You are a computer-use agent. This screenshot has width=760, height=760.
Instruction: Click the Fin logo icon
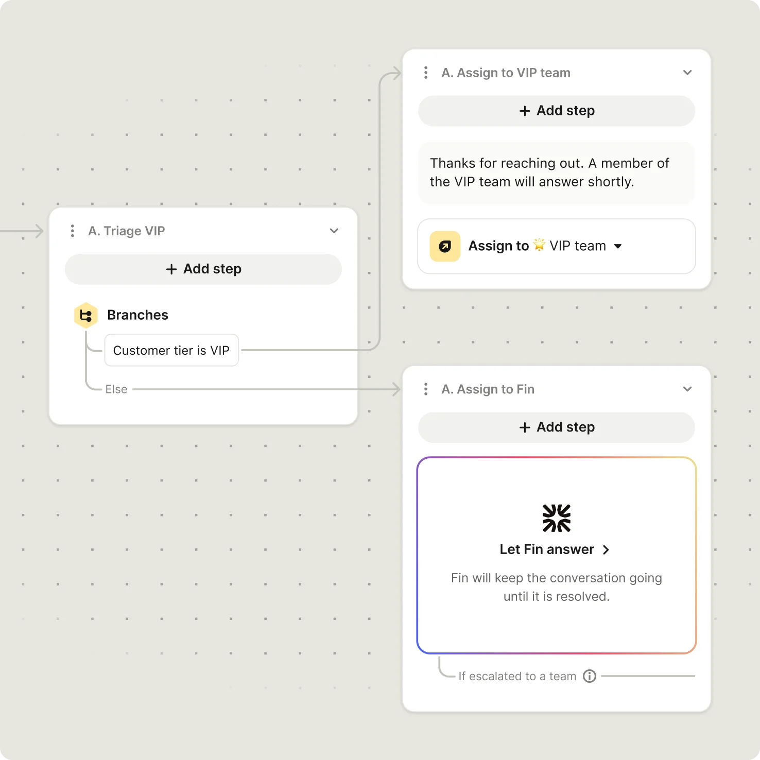click(x=557, y=518)
